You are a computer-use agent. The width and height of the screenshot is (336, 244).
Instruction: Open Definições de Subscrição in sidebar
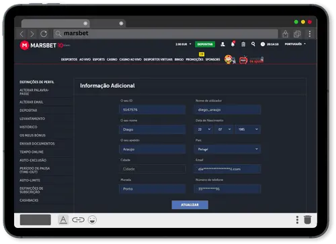click(x=31, y=190)
